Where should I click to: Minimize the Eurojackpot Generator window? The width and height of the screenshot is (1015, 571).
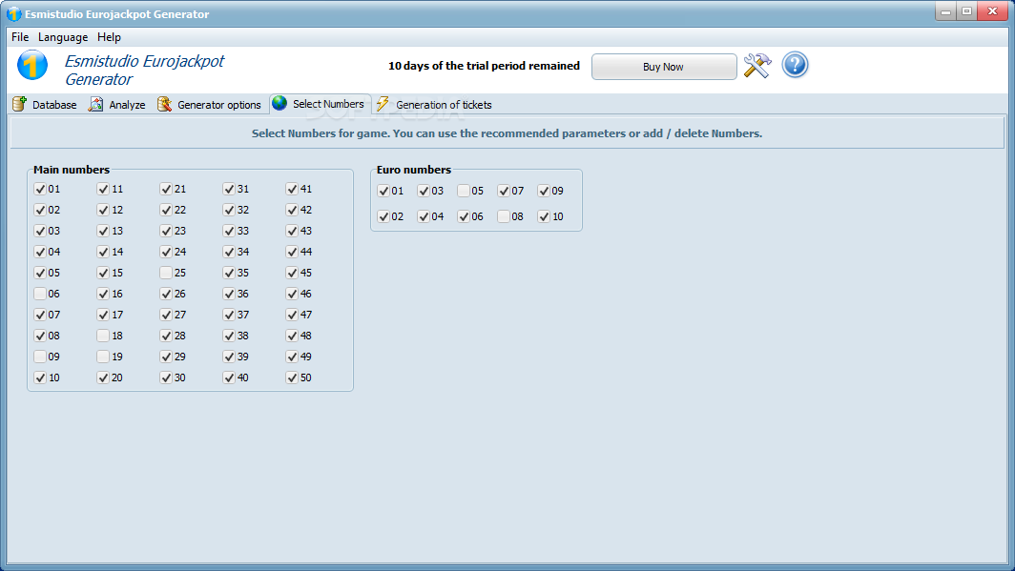(945, 11)
